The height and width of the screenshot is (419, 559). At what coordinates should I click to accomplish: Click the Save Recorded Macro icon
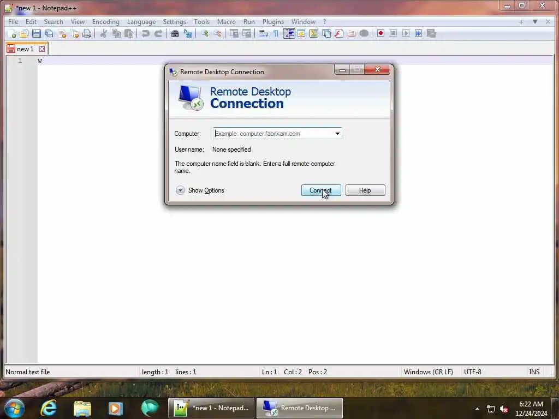click(431, 33)
